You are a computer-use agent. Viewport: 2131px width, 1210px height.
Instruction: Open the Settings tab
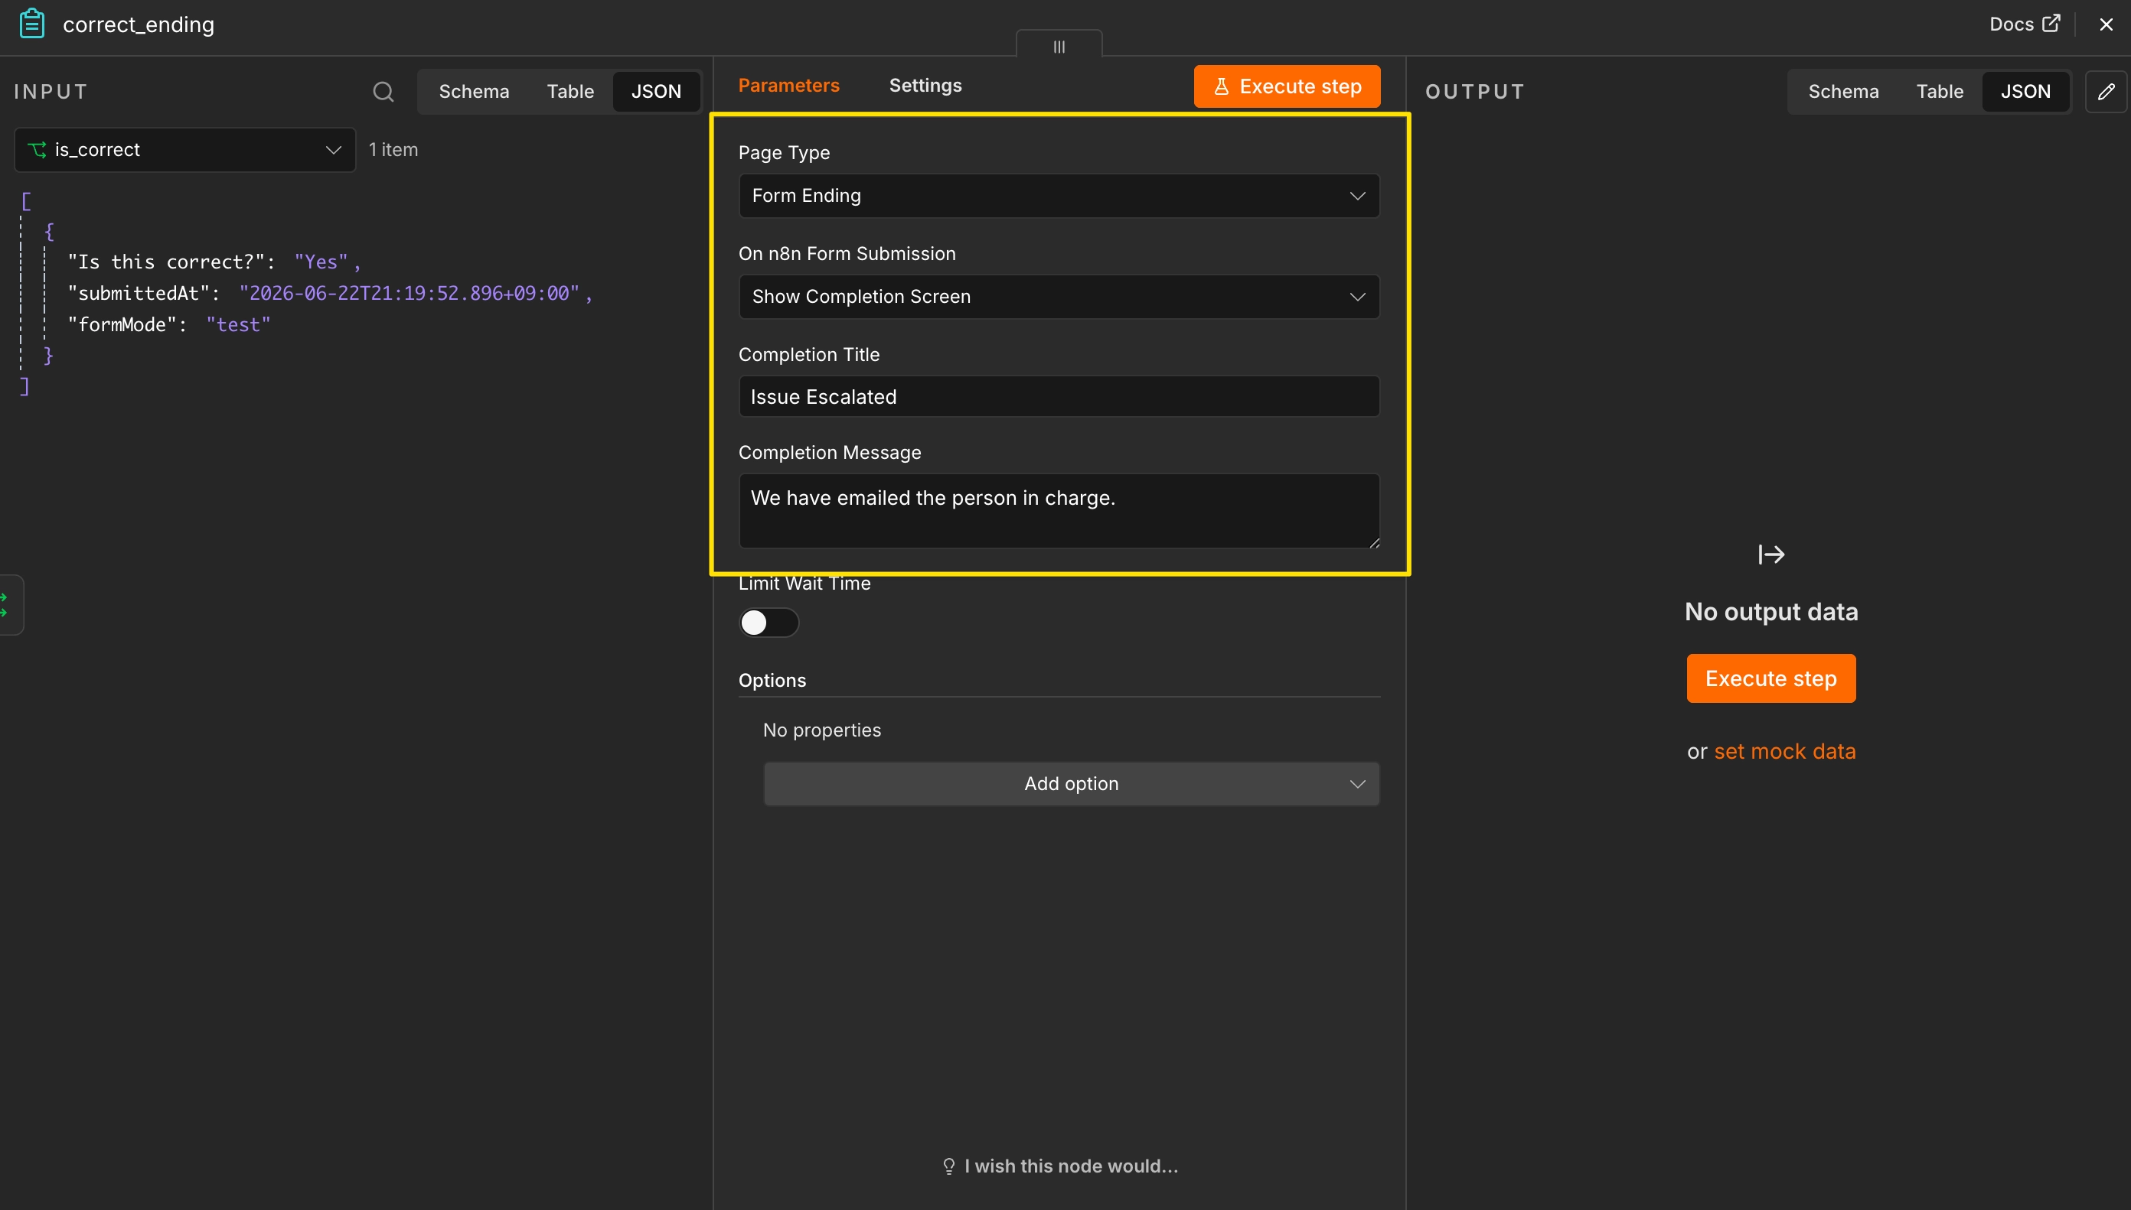click(925, 86)
